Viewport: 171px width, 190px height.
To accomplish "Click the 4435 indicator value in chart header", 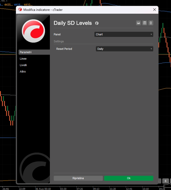I will [x=9, y=5].
